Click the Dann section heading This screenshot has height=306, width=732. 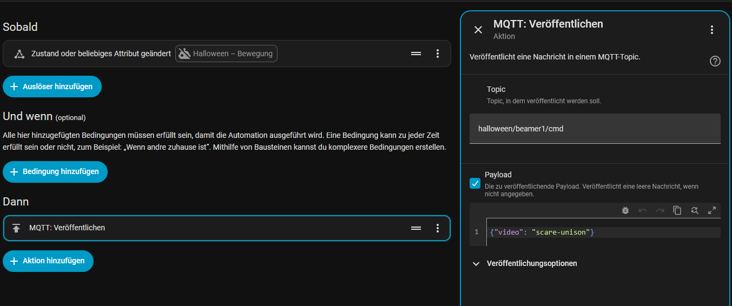click(x=16, y=202)
